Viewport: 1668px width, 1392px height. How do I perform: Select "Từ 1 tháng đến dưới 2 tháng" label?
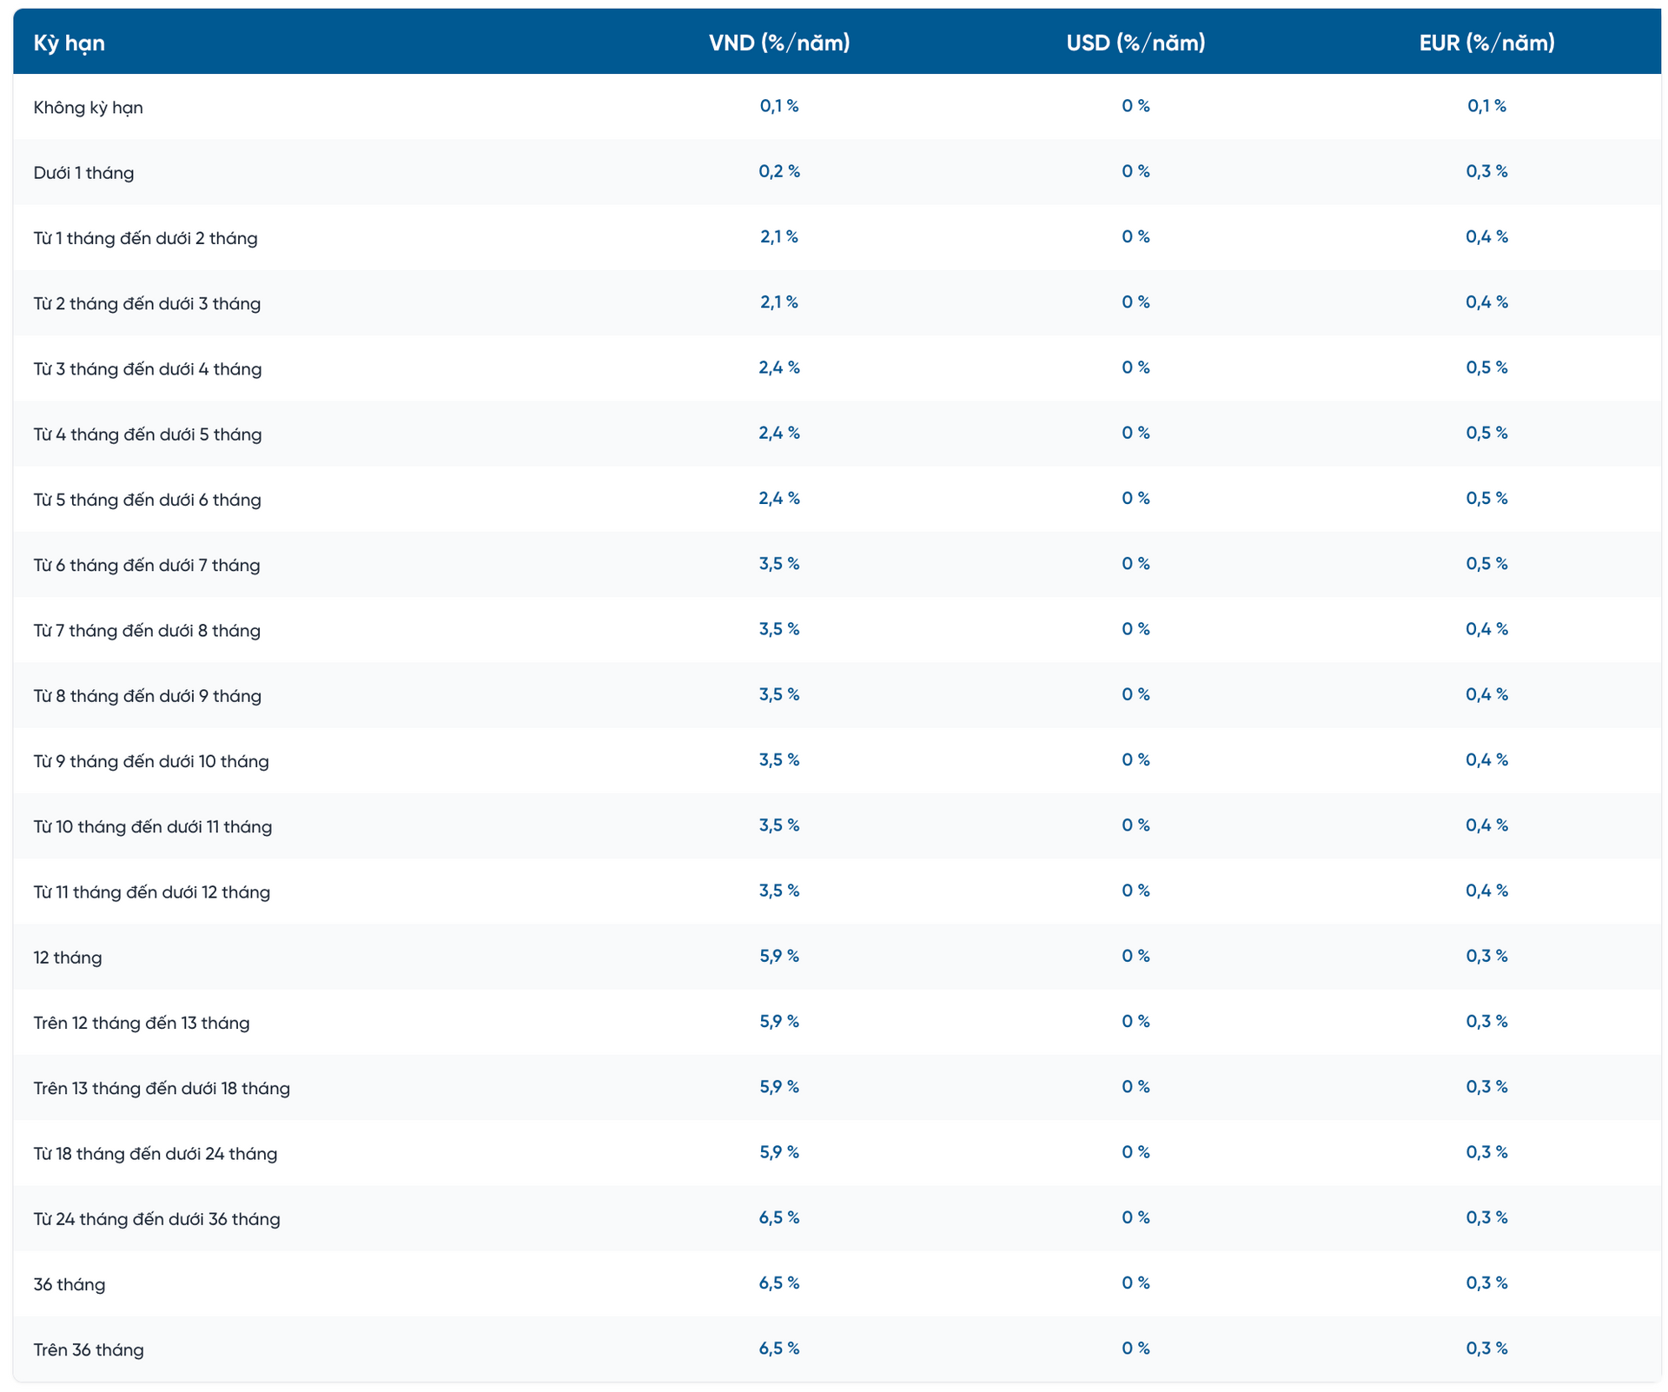(146, 238)
